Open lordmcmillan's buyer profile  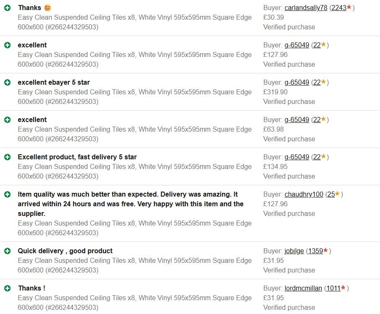click(303, 288)
